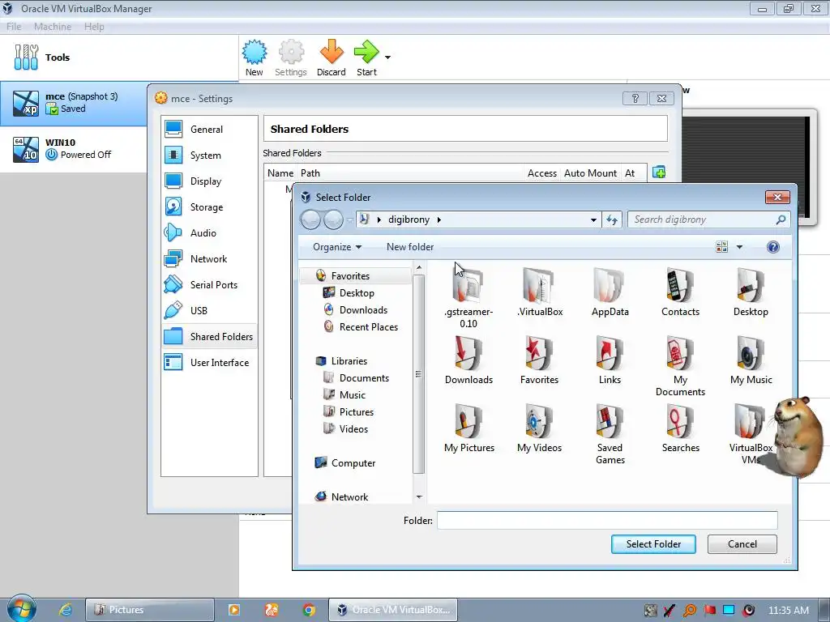
Task: Select the My Videos folder
Action: [x=539, y=428]
